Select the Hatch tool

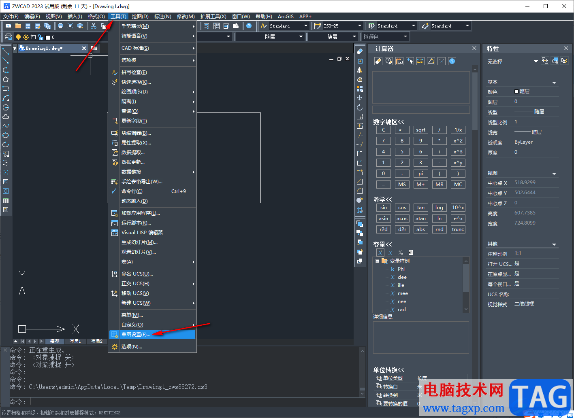6,182
